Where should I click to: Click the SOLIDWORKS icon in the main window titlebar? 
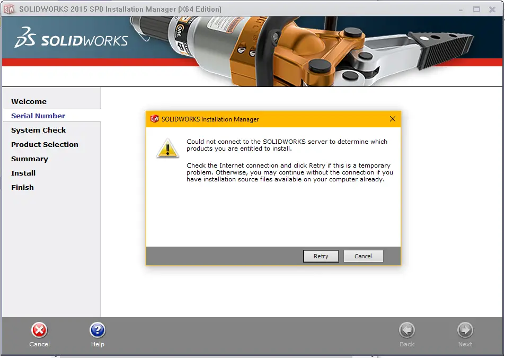pyautogui.click(x=8, y=8)
